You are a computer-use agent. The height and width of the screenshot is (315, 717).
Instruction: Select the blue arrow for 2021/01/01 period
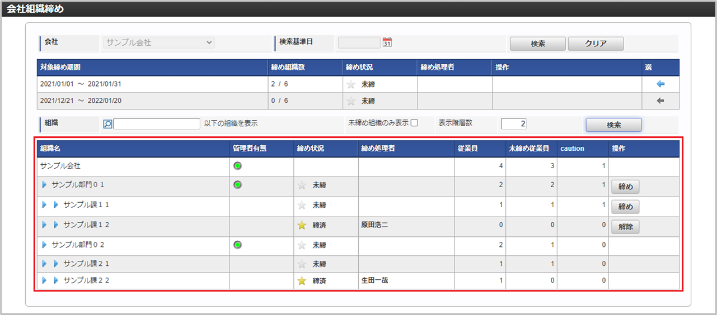tap(660, 84)
